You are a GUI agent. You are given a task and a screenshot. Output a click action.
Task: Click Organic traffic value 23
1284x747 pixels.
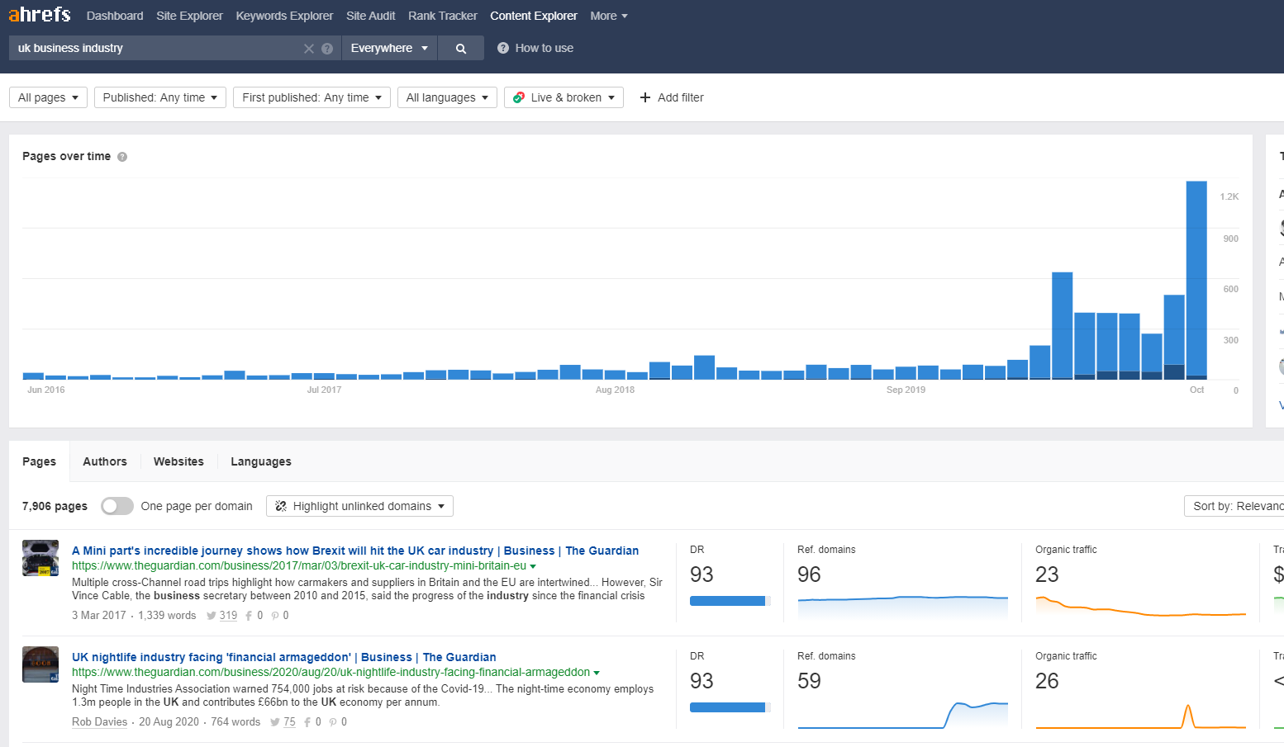click(1047, 574)
